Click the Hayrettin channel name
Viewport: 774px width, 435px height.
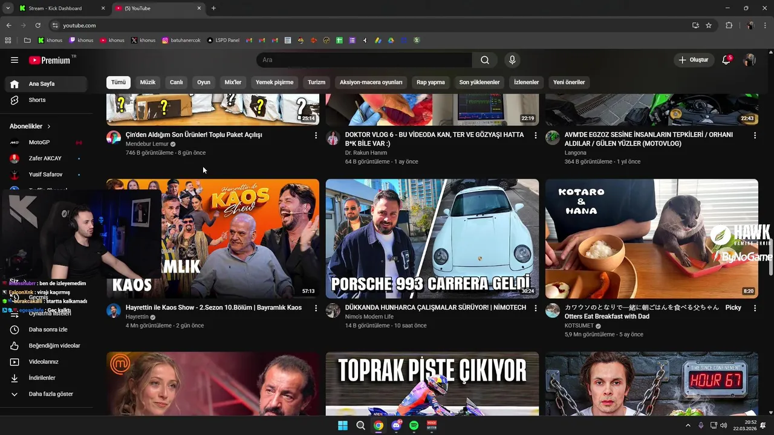(137, 317)
